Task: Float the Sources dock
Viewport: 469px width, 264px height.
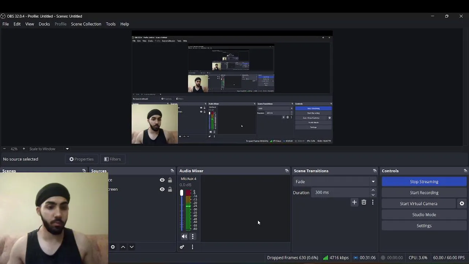Action: (172, 171)
